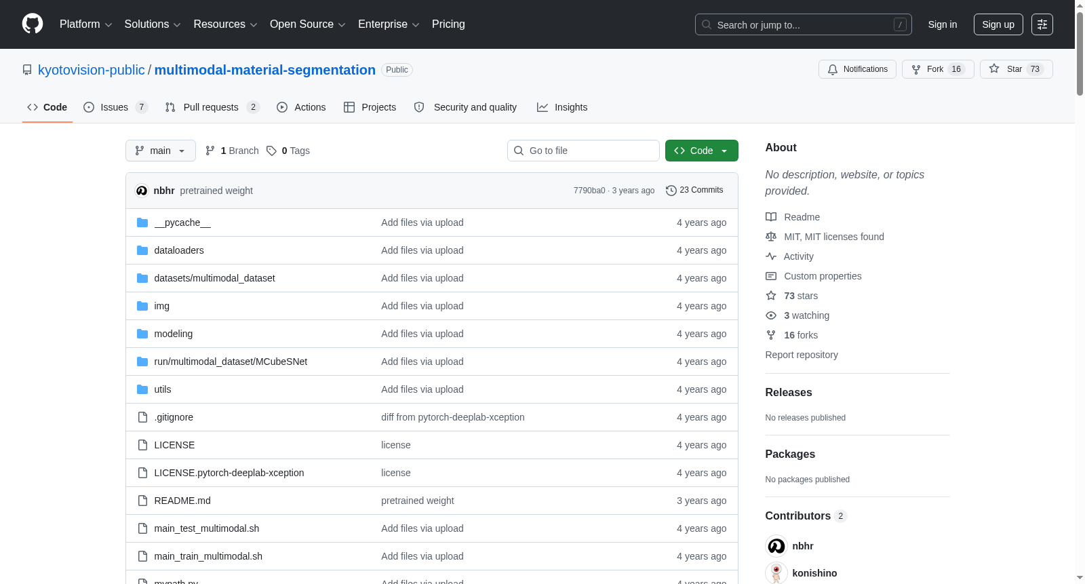
Task: Open the LICENSE file icon
Action: point(142,445)
